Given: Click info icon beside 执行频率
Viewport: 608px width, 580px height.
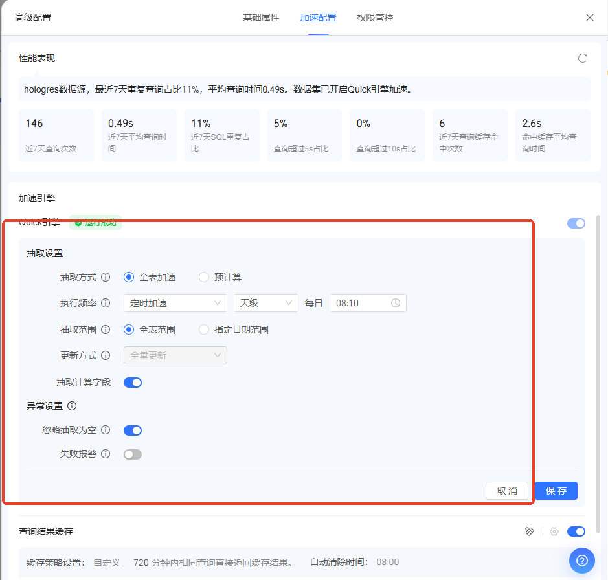Looking at the screenshot, I should pyautogui.click(x=106, y=303).
